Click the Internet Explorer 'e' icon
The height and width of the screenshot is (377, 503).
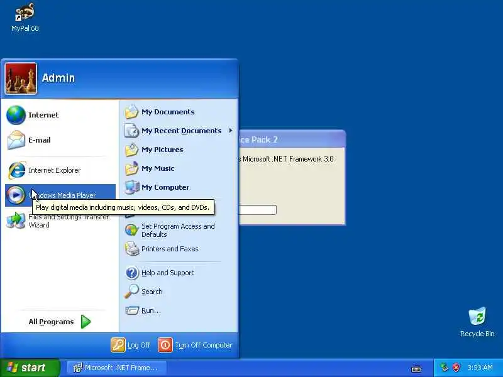pos(17,170)
